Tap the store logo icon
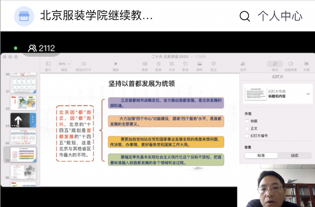Image resolution: width=315 pixels, height=207 pixels. pyautogui.click(x=24, y=16)
